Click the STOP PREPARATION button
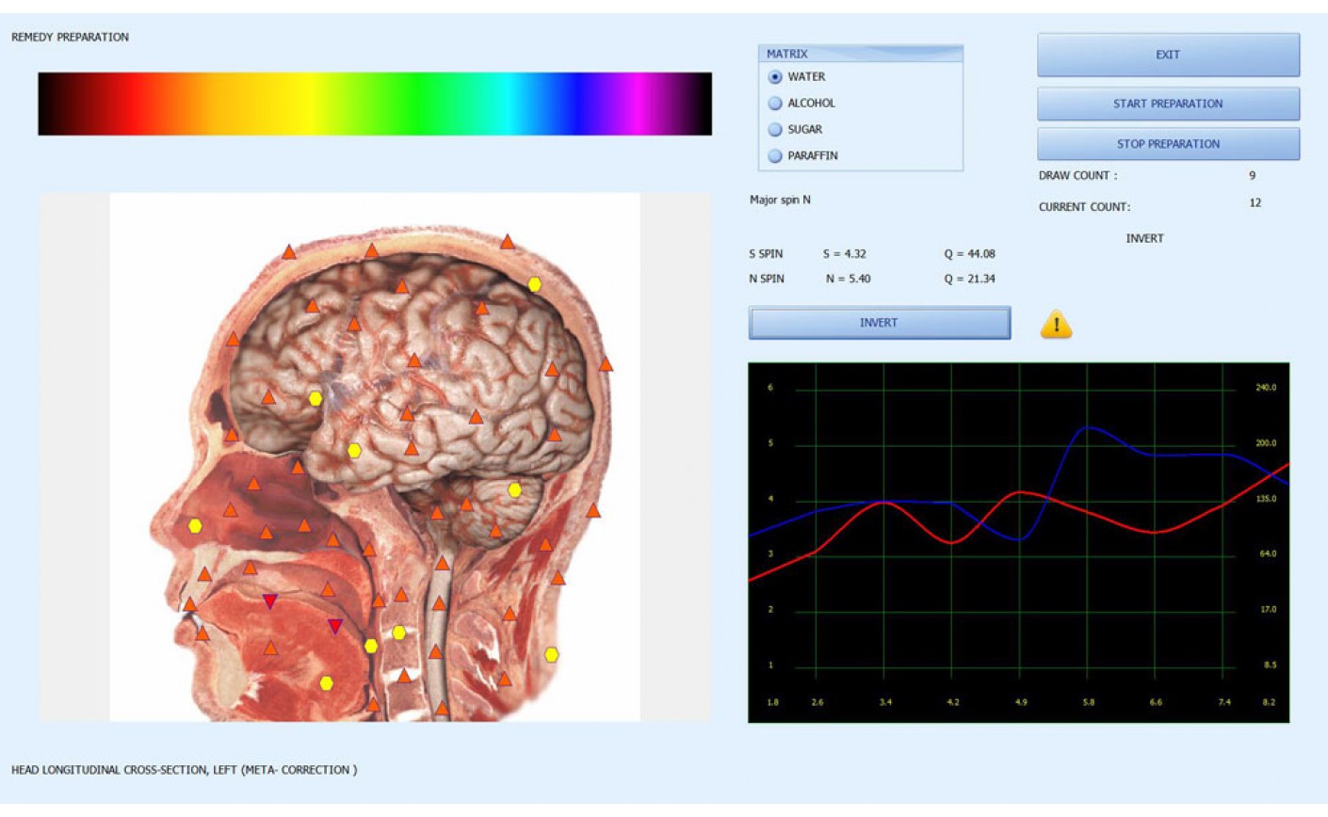Screen dimensions: 1328x817 [1168, 144]
